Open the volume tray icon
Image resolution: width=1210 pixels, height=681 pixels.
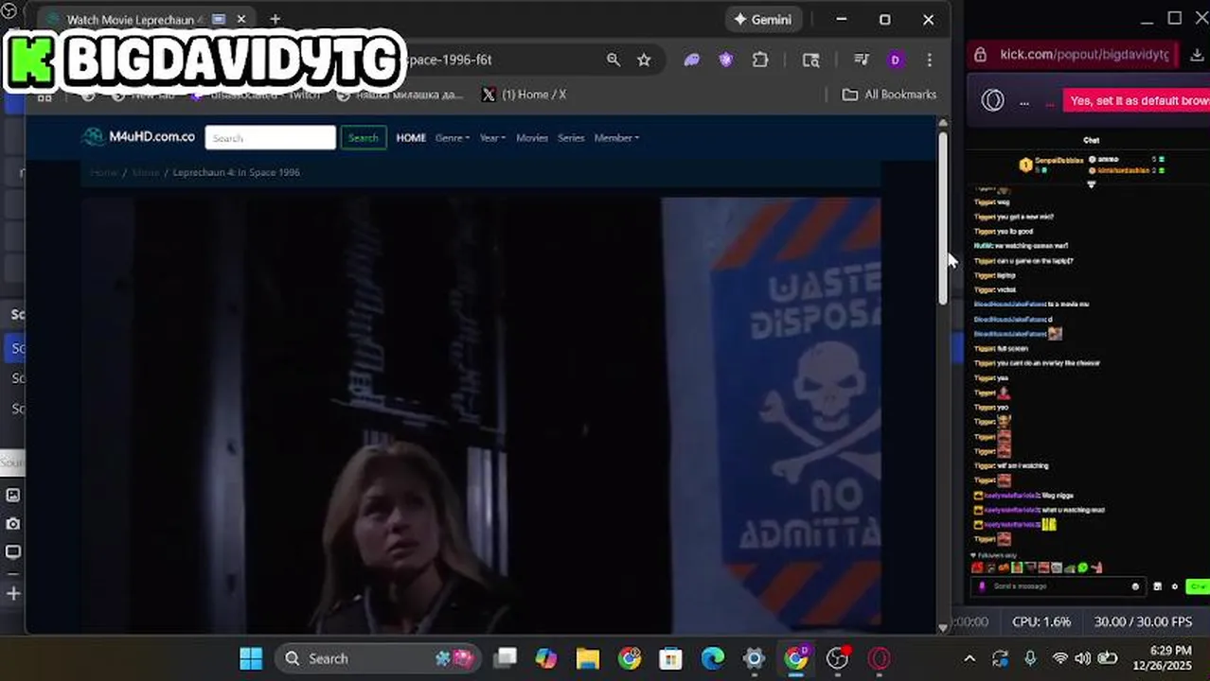click(1082, 658)
